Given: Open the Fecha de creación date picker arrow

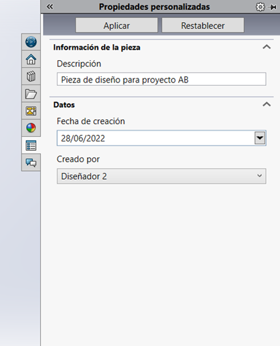Looking at the screenshot, I should 260,138.
